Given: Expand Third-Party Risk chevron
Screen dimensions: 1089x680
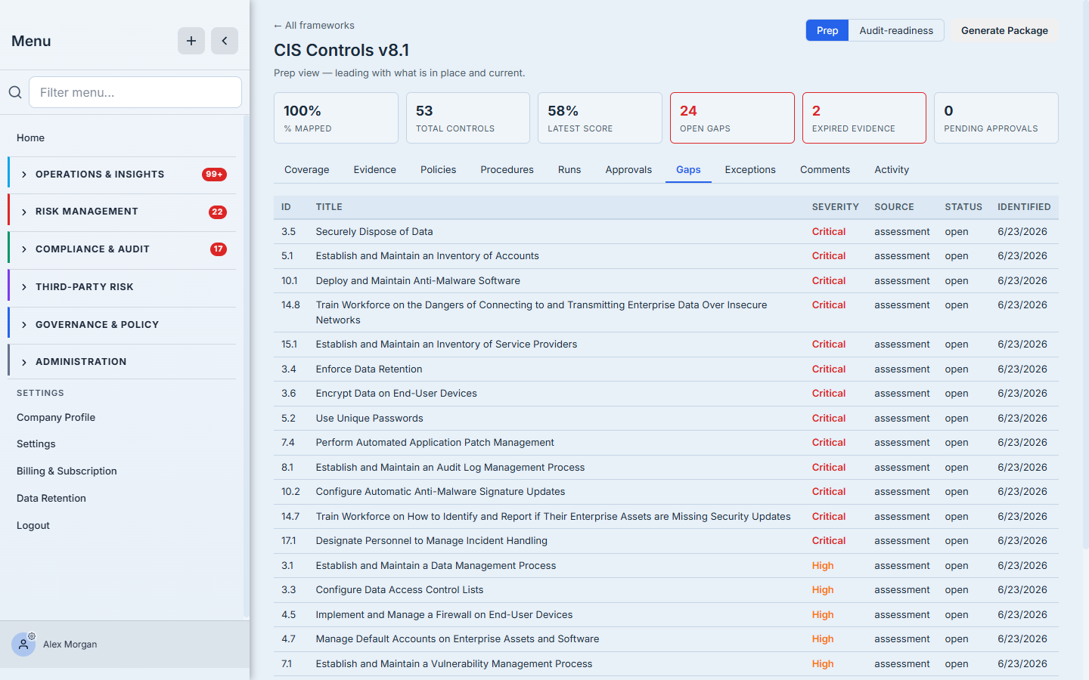Looking at the screenshot, I should (24, 287).
